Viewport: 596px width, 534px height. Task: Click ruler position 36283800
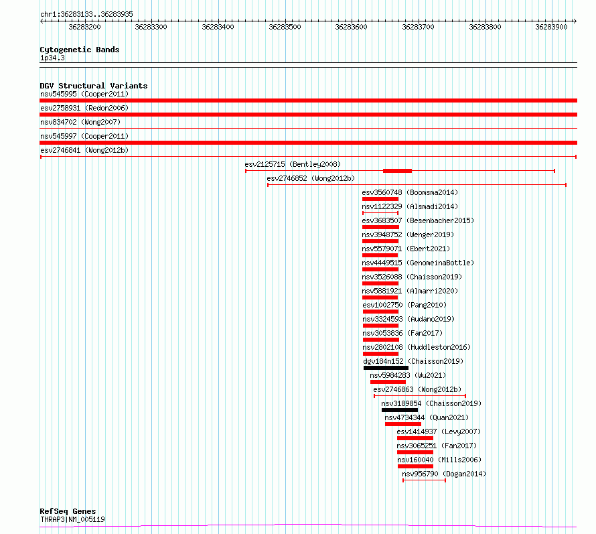coord(485,27)
